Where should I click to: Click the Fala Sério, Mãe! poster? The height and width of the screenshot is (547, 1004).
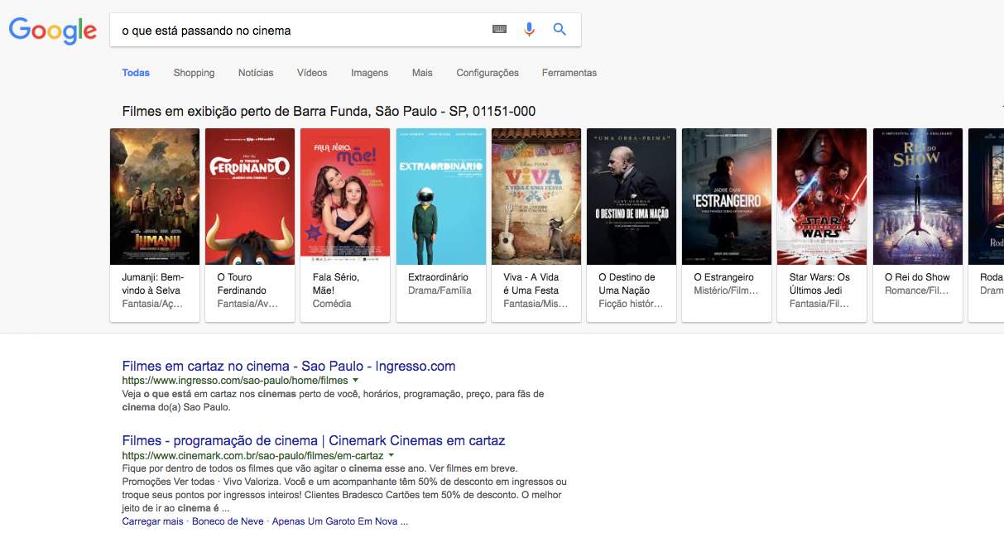tap(345, 196)
